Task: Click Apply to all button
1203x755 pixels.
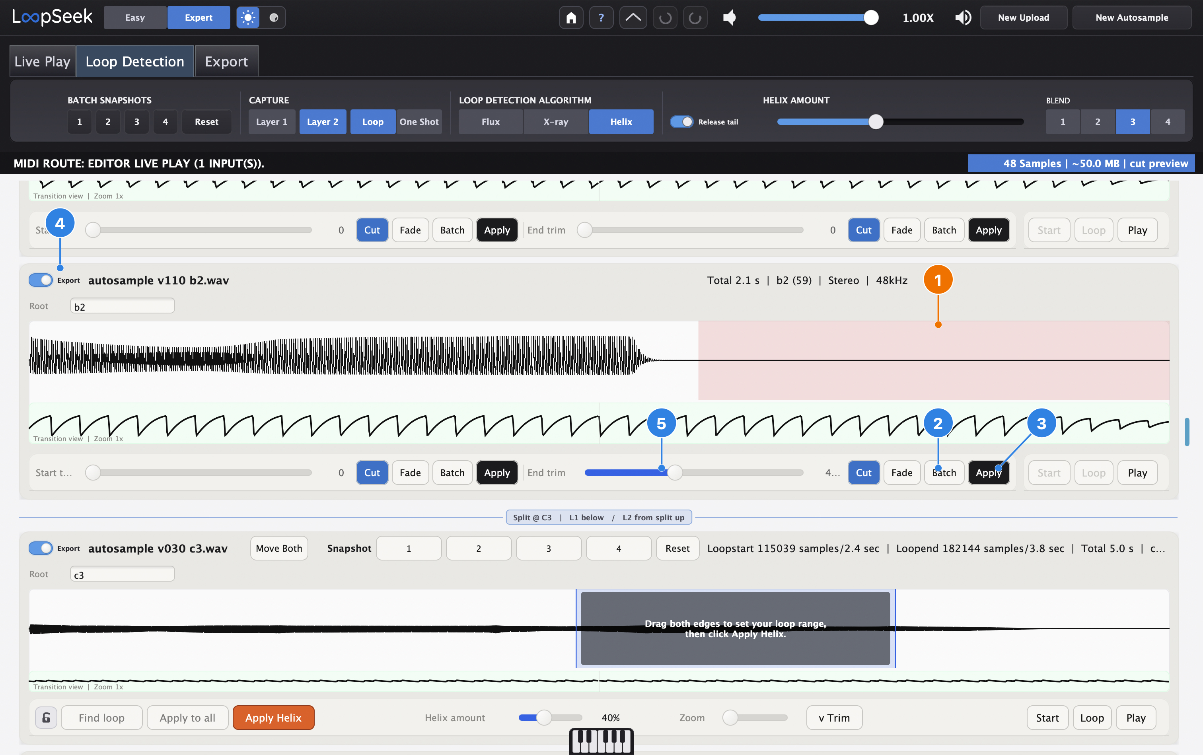Action: click(188, 718)
